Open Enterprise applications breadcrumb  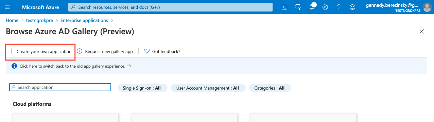[84, 20]
